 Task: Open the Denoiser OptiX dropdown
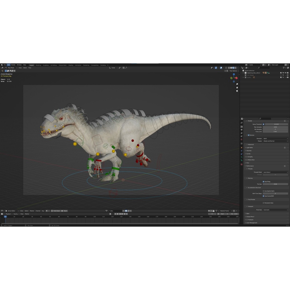point(275,139)
